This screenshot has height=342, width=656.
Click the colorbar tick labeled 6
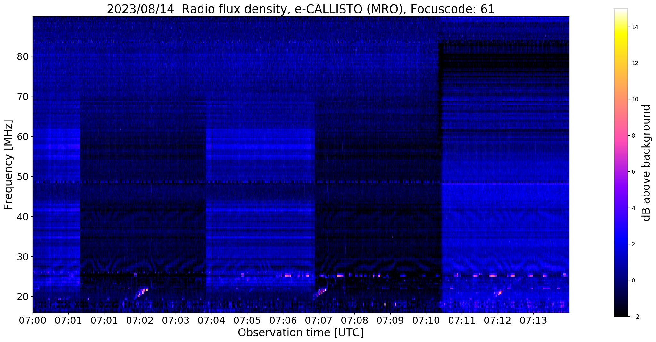tap(633, 172)
